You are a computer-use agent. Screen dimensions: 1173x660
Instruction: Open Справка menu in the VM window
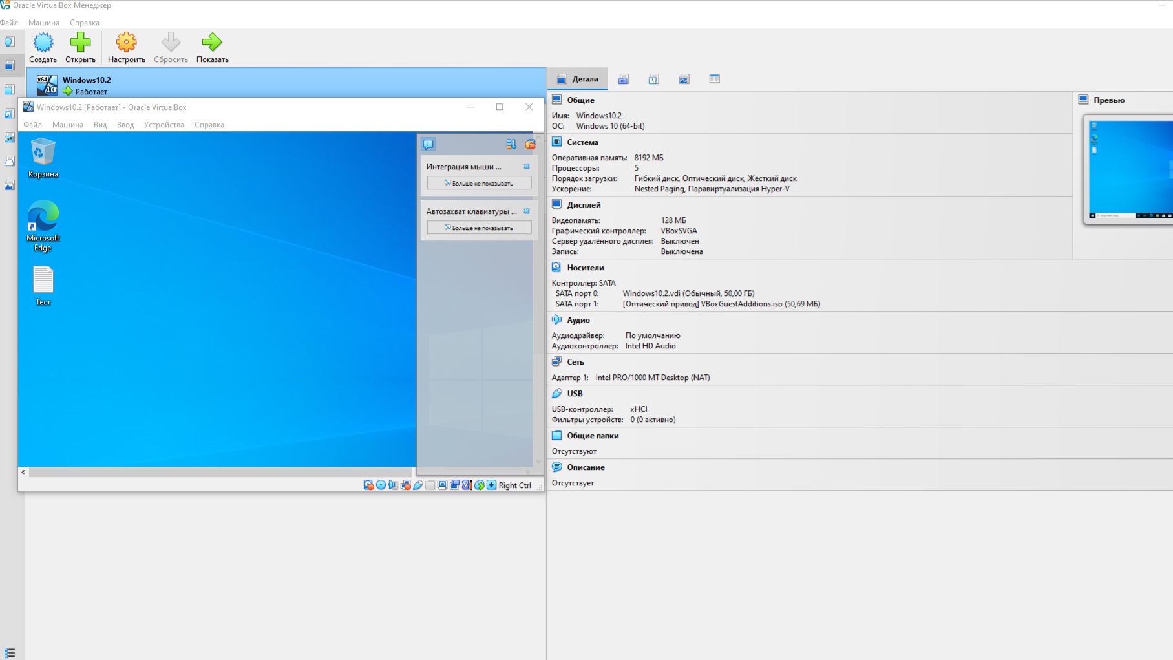tap(209, 125)
